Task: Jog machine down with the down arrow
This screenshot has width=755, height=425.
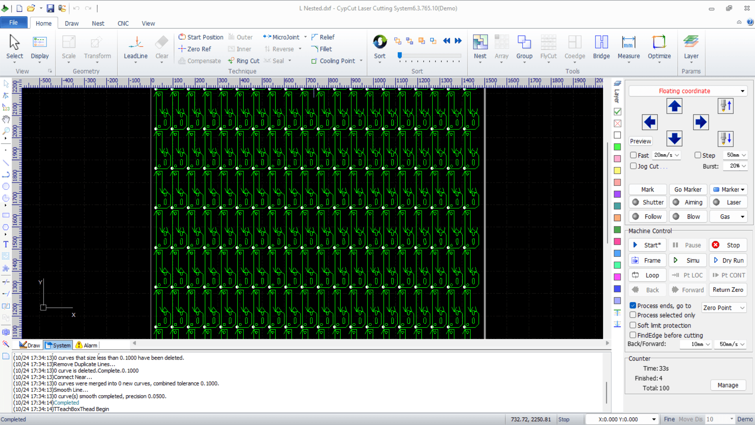Action: coord(674,138)
